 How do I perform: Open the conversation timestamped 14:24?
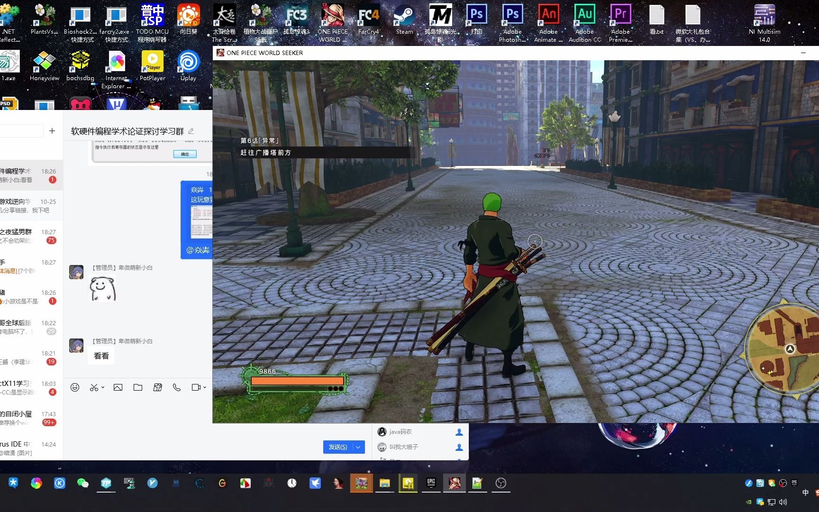pos(31,448)
